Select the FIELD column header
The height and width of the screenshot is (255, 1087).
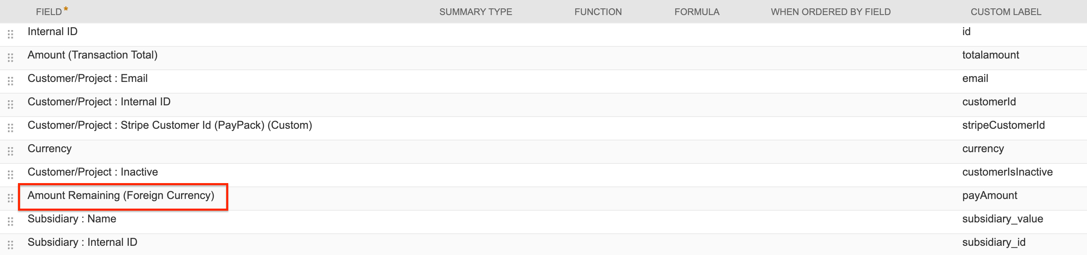pos(51,11)
